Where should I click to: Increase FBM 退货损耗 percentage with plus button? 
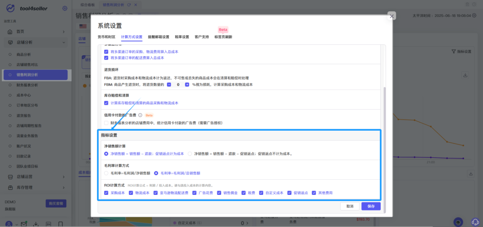tap(187, 84)
